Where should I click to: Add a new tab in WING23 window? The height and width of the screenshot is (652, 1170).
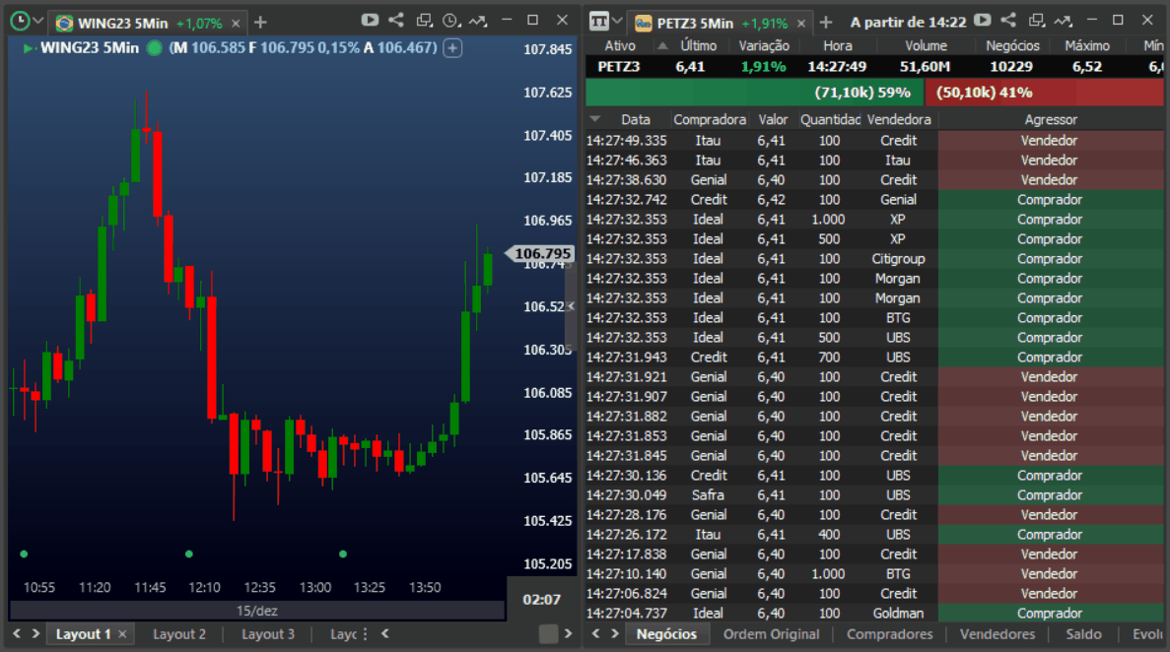click(260, 23)
